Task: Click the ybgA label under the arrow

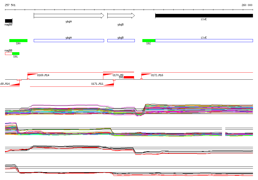Action: (69, 22)
